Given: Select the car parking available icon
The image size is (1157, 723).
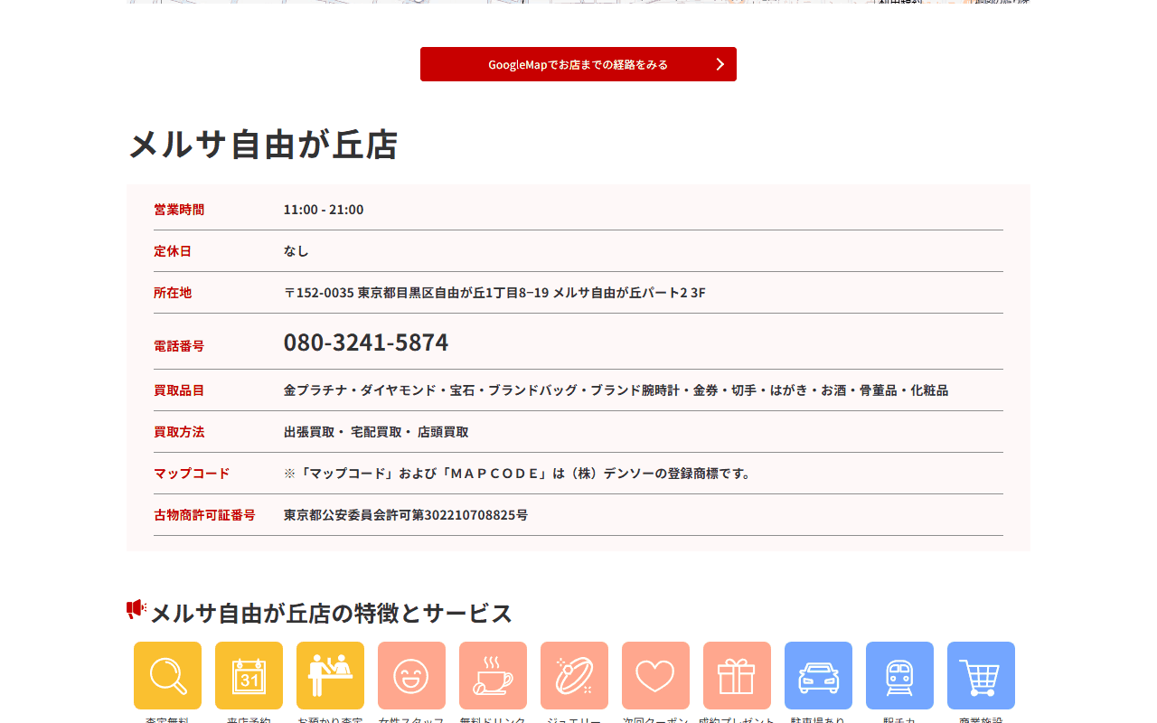Looking at the screenshot, I should pos(818,675).
